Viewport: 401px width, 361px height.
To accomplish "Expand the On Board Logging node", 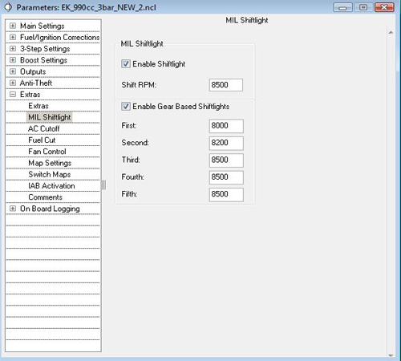I will tap(13, 209).
